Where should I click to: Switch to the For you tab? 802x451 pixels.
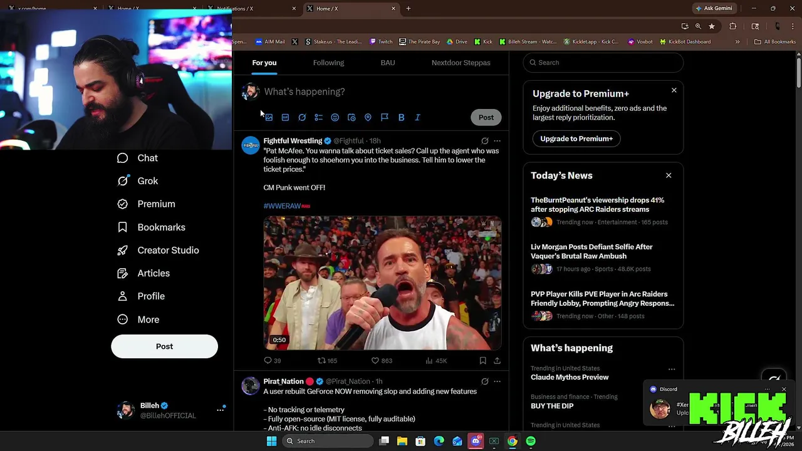tap(264, 63)
